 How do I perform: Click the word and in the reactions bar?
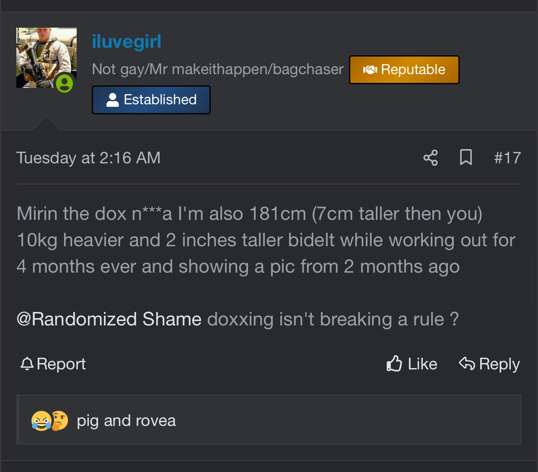click(x=117, y=421)
